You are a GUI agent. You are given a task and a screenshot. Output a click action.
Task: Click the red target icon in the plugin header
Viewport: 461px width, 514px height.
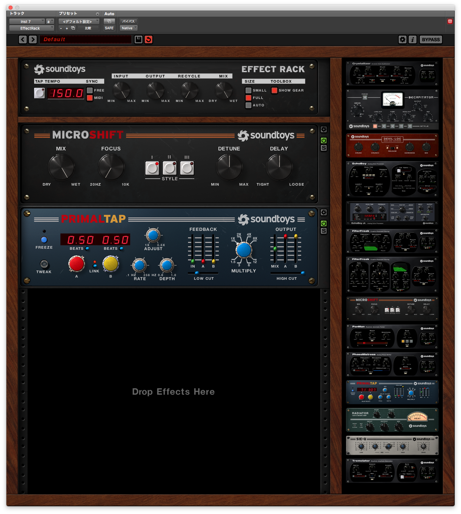tap(450, 21)
